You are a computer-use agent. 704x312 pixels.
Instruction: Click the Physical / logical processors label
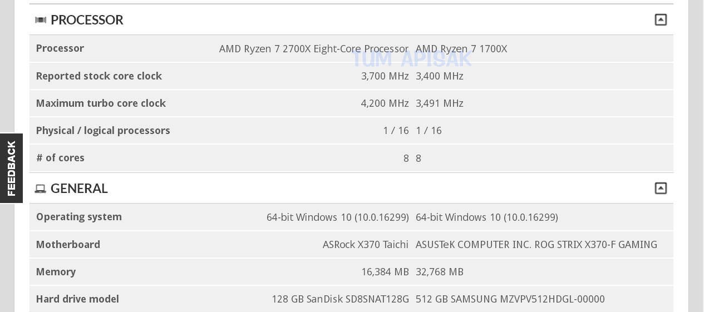point(103,131)
